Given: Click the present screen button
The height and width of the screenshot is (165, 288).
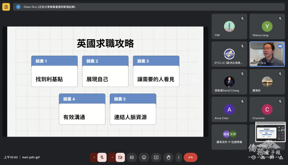Looking at the screenshot, I should pos(156,157).
